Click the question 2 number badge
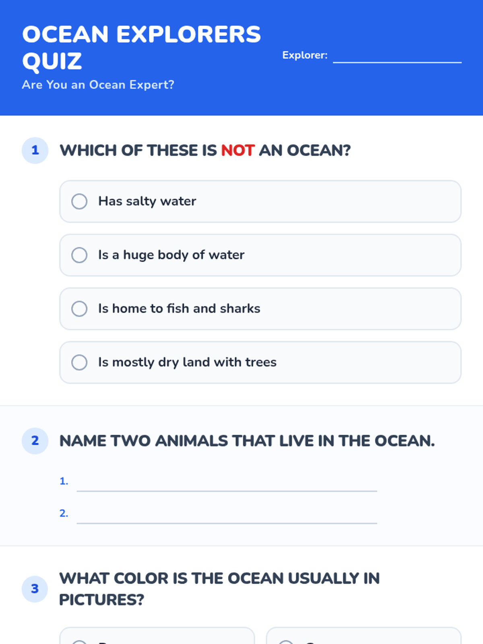The height and width of the screenshot is (644, 483). 35,441
